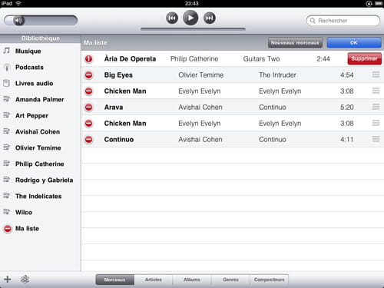The image size is (384, 288).
Task: Switch to the Albums tab
Action: (x=192, y=280)
